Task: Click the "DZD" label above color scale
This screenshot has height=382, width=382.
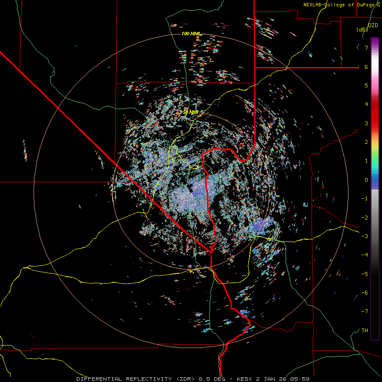Action: point(373,25)
